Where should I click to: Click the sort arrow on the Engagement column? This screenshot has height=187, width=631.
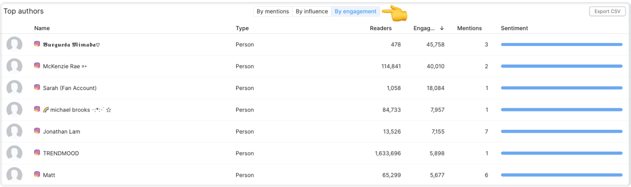(x=442, y=28)
